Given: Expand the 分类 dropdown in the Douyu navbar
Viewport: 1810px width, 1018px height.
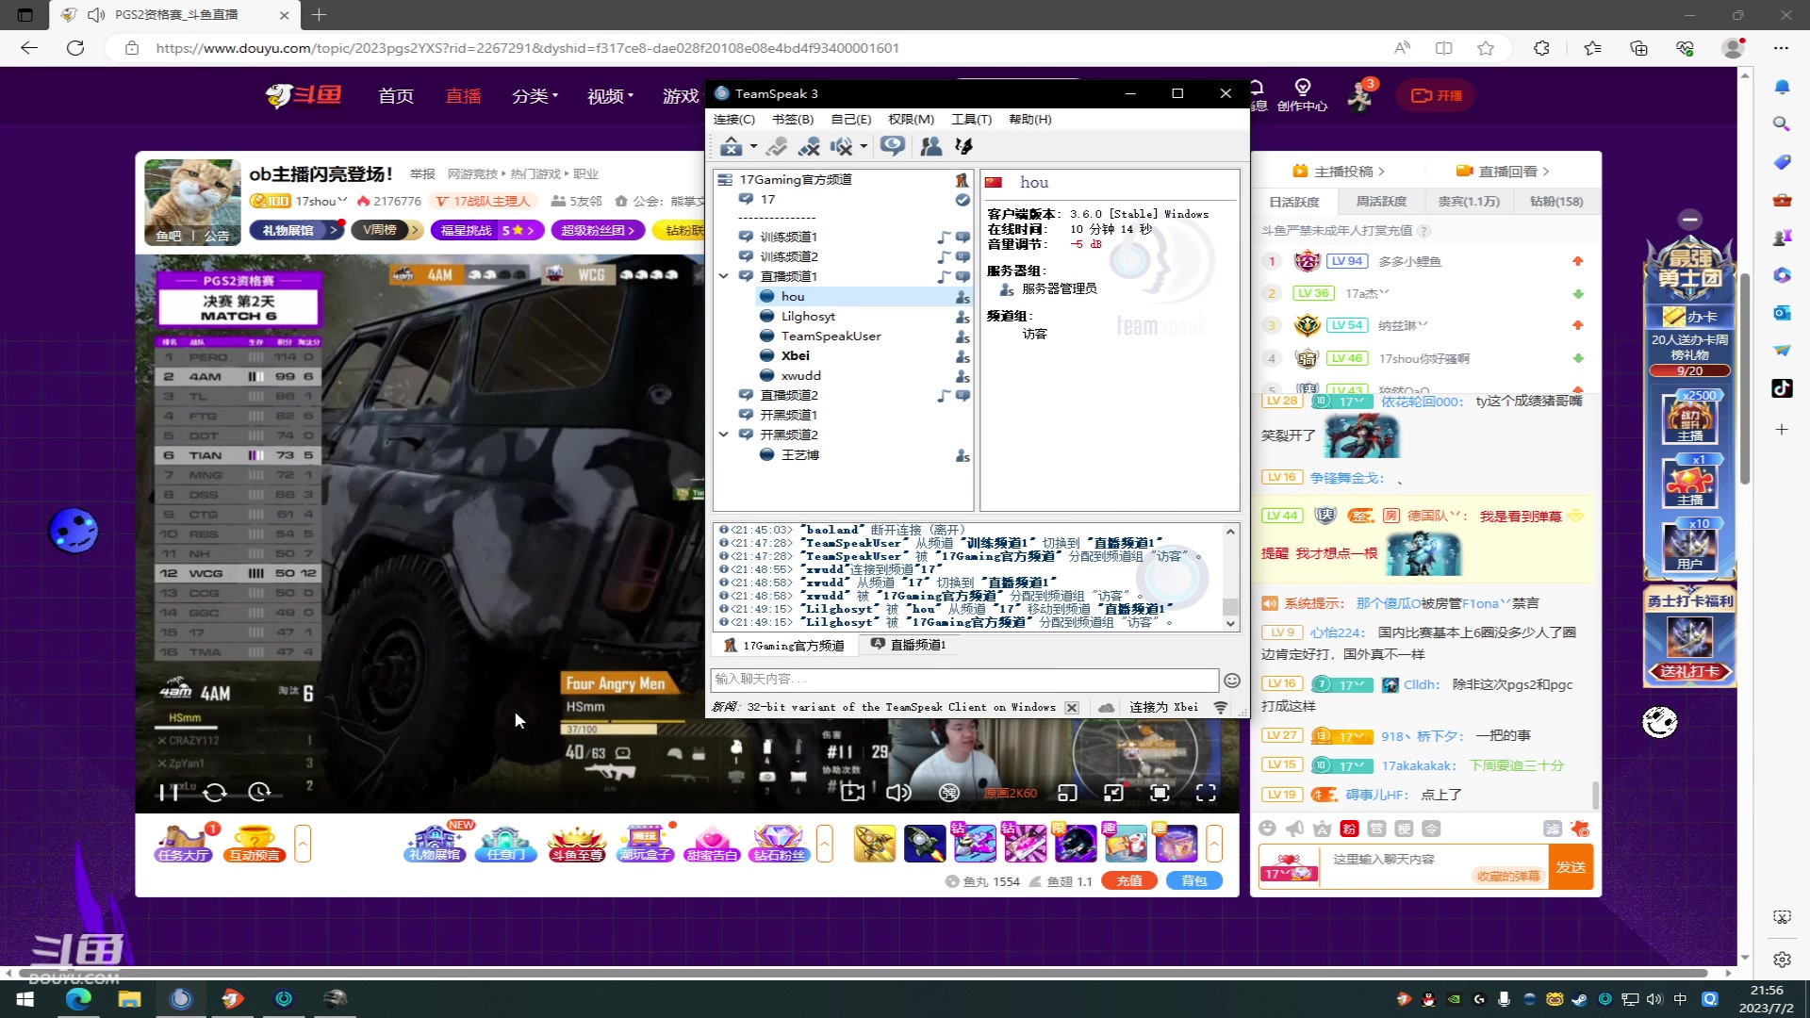Looking at the screenshot, I should (535, 95).
